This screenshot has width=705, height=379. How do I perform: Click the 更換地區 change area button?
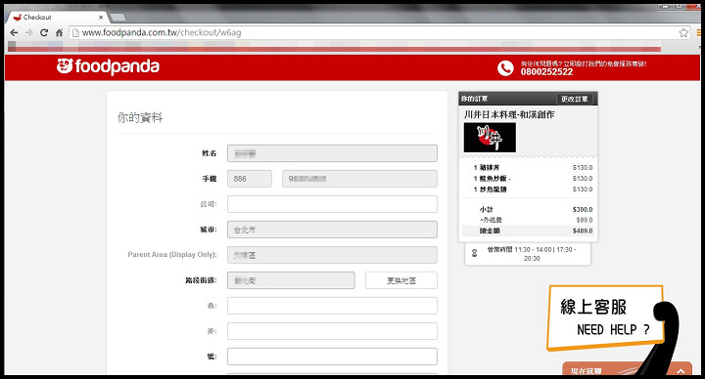coord(401,280)
